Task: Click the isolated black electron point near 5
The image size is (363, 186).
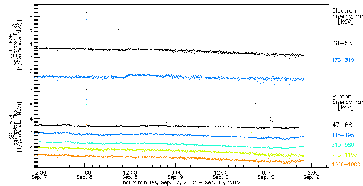Action: (118, 29)
